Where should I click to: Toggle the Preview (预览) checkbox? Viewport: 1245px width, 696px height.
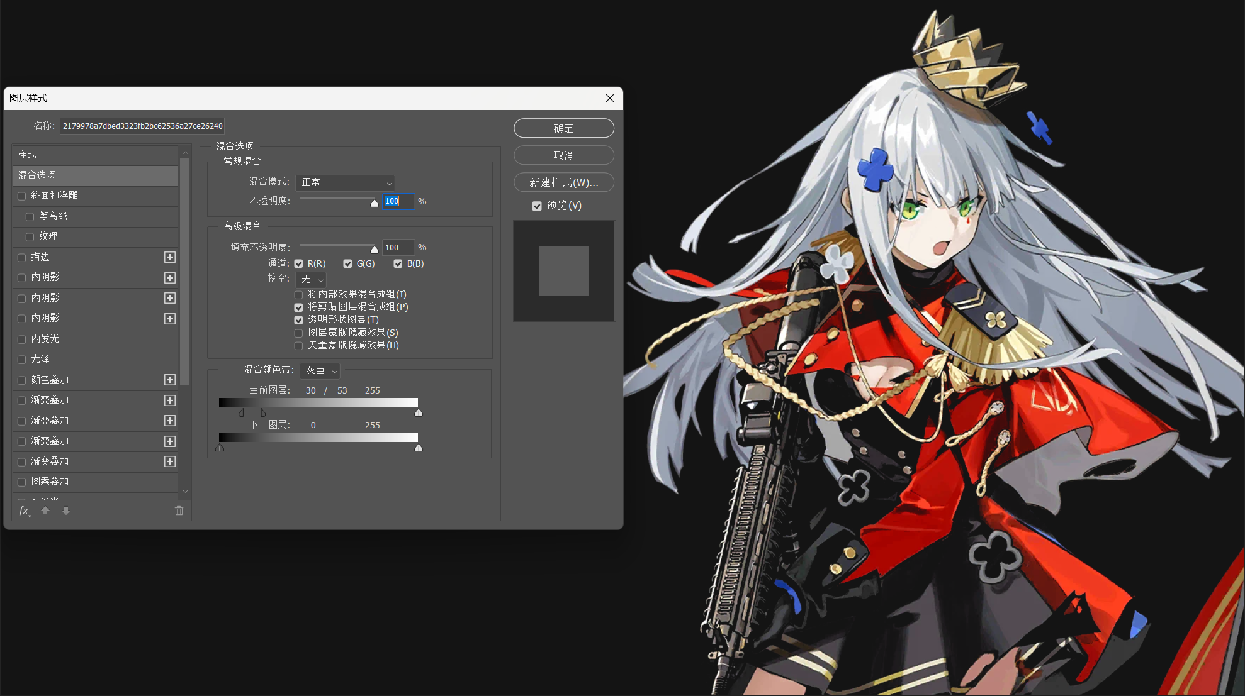537,206
